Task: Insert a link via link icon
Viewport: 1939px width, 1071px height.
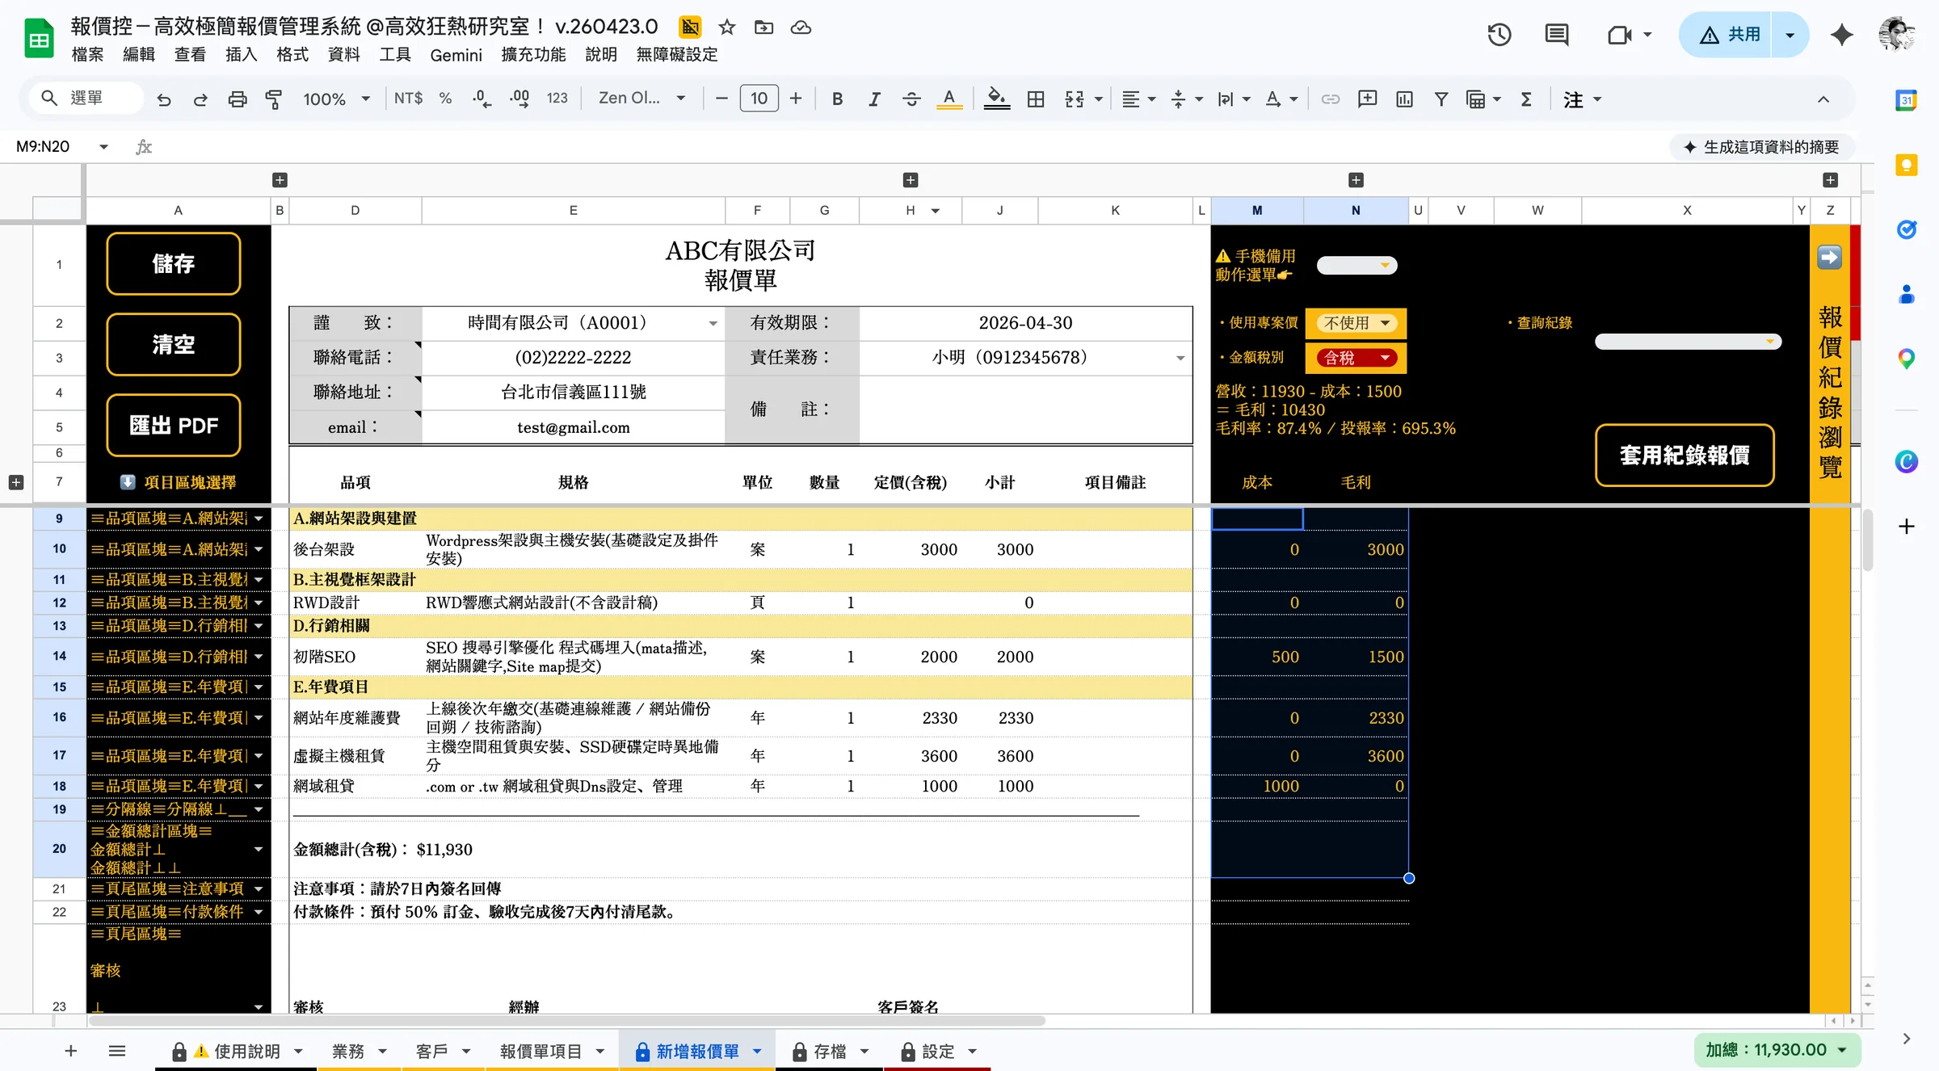Action: 1330,99
